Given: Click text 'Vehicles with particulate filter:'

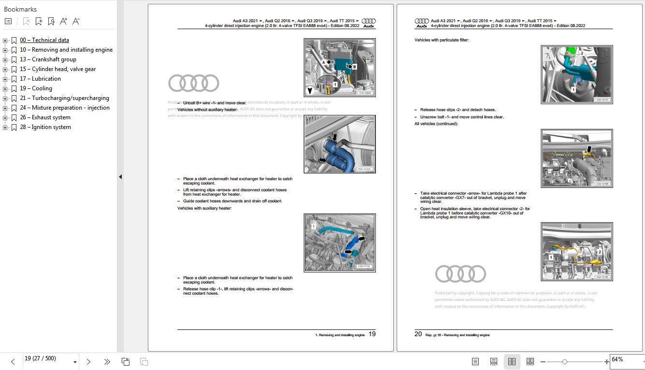Looking at the screenshot, I should pos(442,40).
